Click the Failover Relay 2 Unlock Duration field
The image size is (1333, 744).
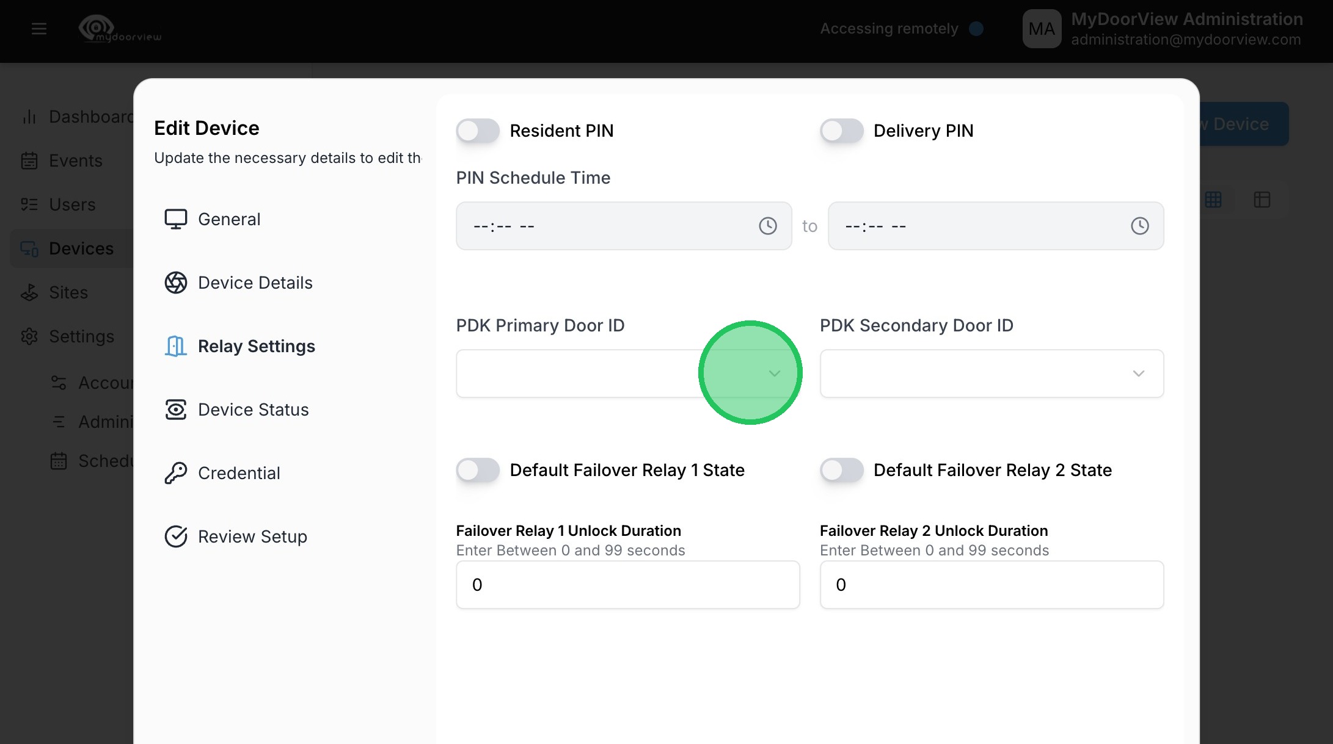point(991,585)
